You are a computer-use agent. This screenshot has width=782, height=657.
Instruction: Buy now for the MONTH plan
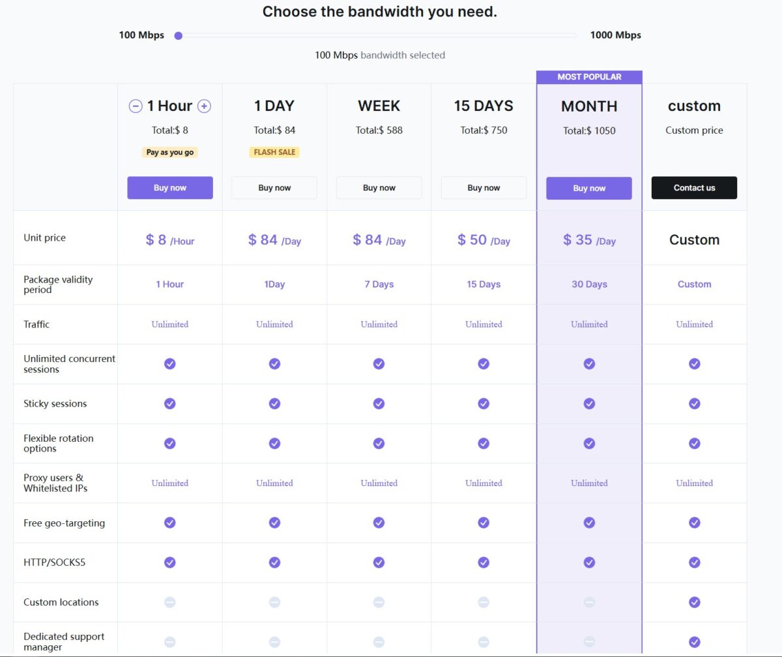click(589, 189)
